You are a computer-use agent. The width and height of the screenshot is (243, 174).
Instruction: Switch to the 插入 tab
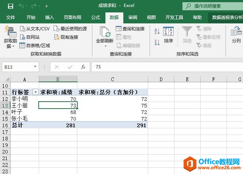pyautogui.click(x=49, y=18)
